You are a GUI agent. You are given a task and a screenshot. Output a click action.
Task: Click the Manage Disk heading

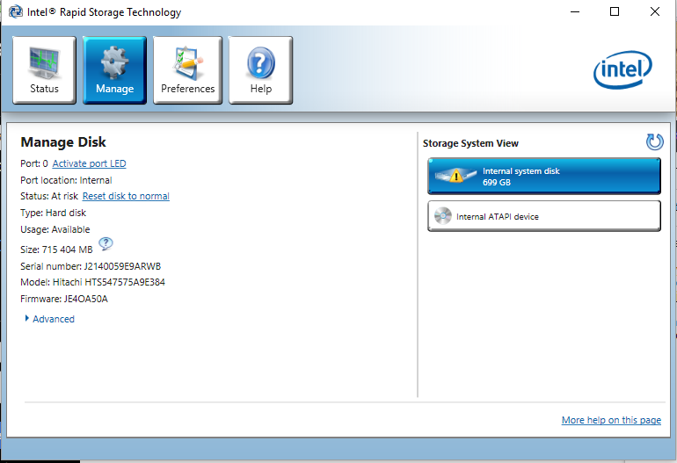[63, 142]
